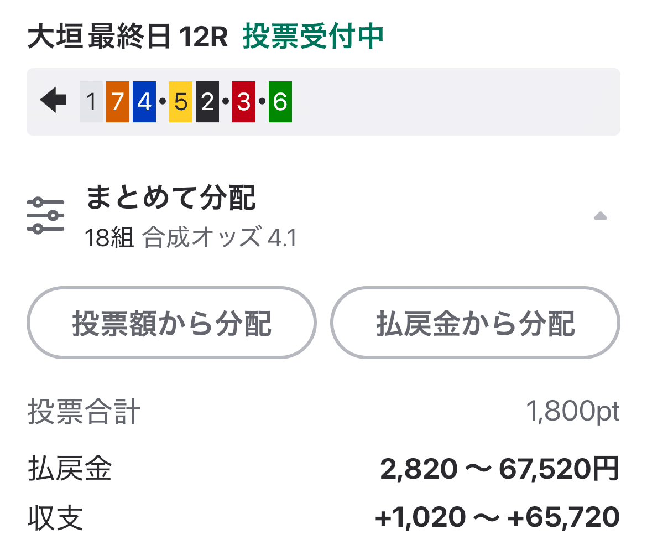Select the yellow number 5 badge
The height and width of the screenshot is (550, 647).
[x=179, y=101]
